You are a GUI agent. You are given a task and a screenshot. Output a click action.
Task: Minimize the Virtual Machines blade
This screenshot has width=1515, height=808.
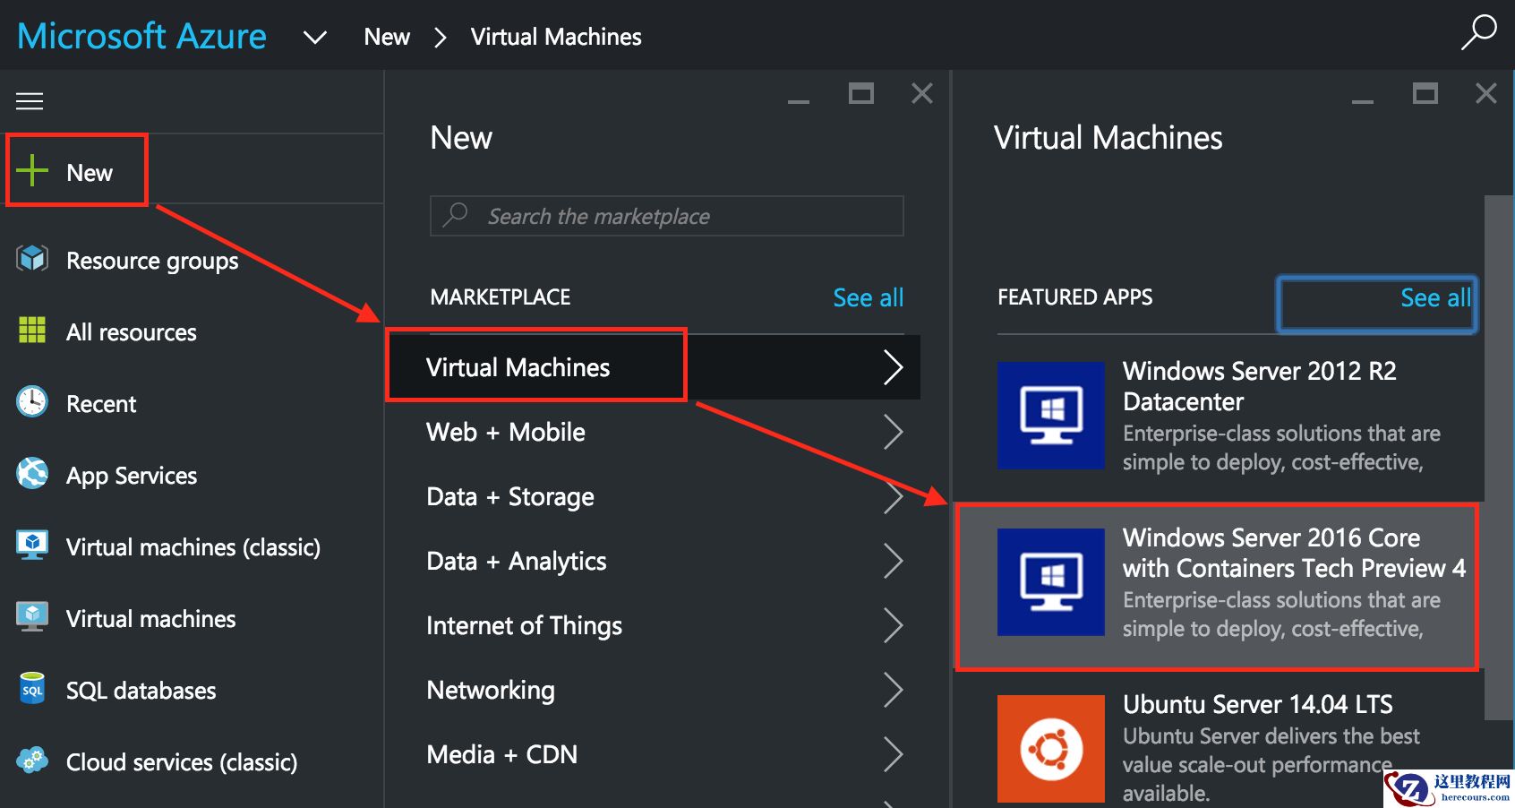tap(1363, 100)
